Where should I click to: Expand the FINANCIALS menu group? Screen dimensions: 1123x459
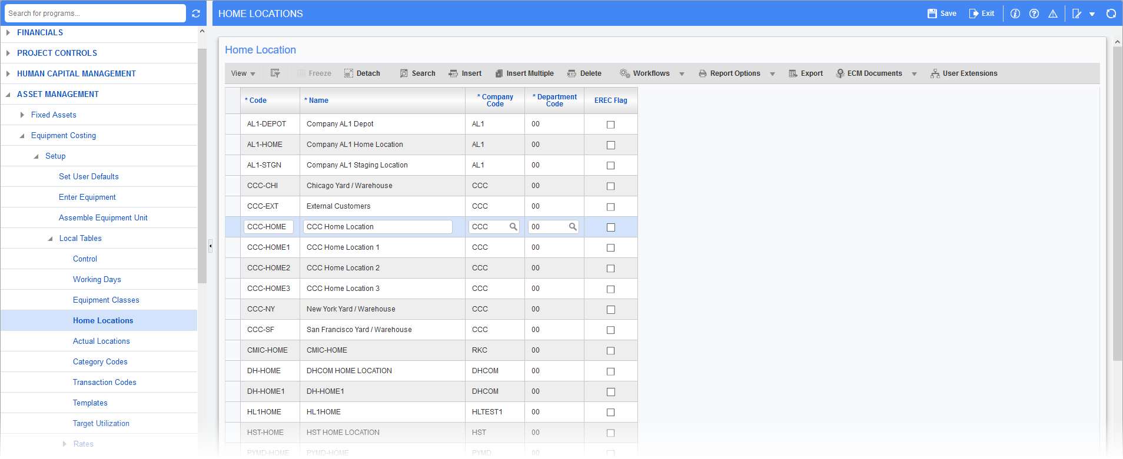click(8, 33)
